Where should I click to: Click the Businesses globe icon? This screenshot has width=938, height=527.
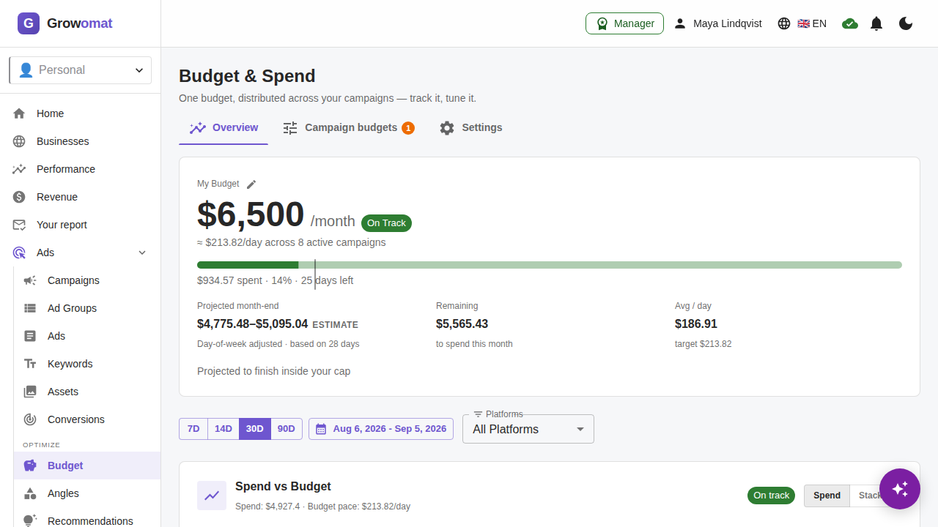coord(19,141)
